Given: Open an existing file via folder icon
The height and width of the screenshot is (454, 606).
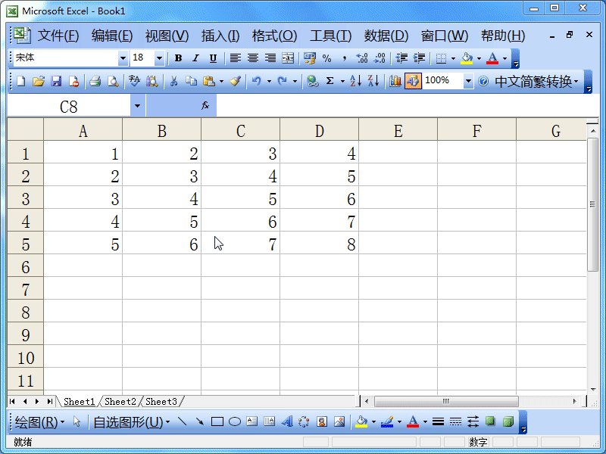Looking at the screenshot, I should pos(39,82).
